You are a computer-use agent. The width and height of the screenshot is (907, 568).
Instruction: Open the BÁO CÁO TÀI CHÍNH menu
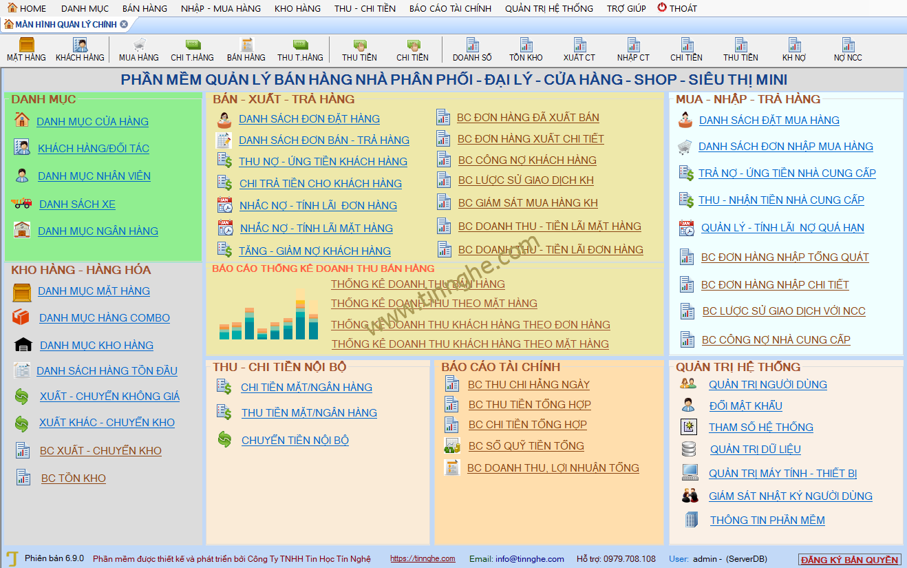tap(450, 8)
